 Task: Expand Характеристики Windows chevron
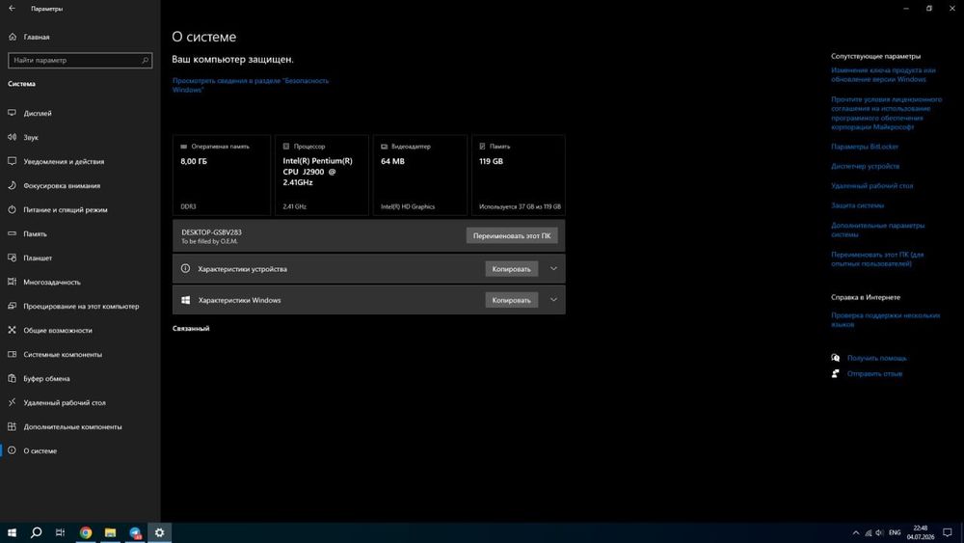click(x=553, y=300)
